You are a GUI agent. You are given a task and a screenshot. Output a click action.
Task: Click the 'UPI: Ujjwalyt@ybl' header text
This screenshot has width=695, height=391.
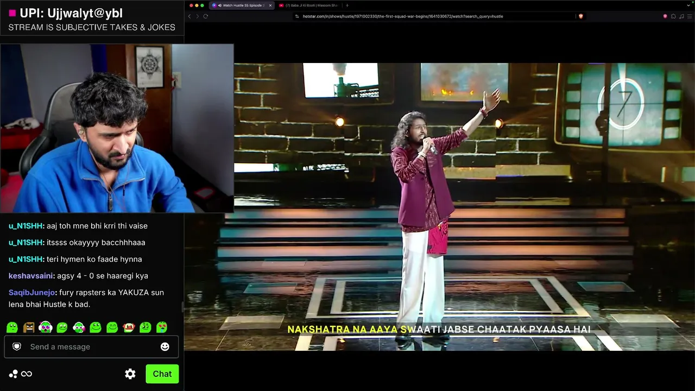(71, 13)
